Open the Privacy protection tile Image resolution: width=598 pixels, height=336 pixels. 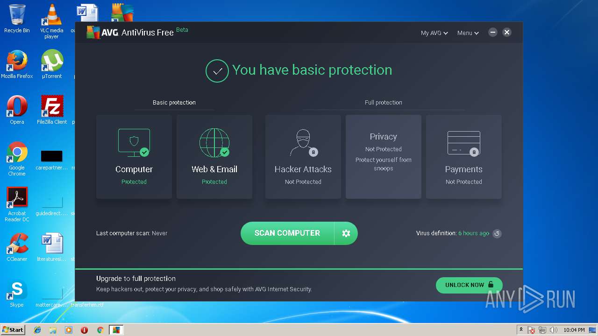384,157
